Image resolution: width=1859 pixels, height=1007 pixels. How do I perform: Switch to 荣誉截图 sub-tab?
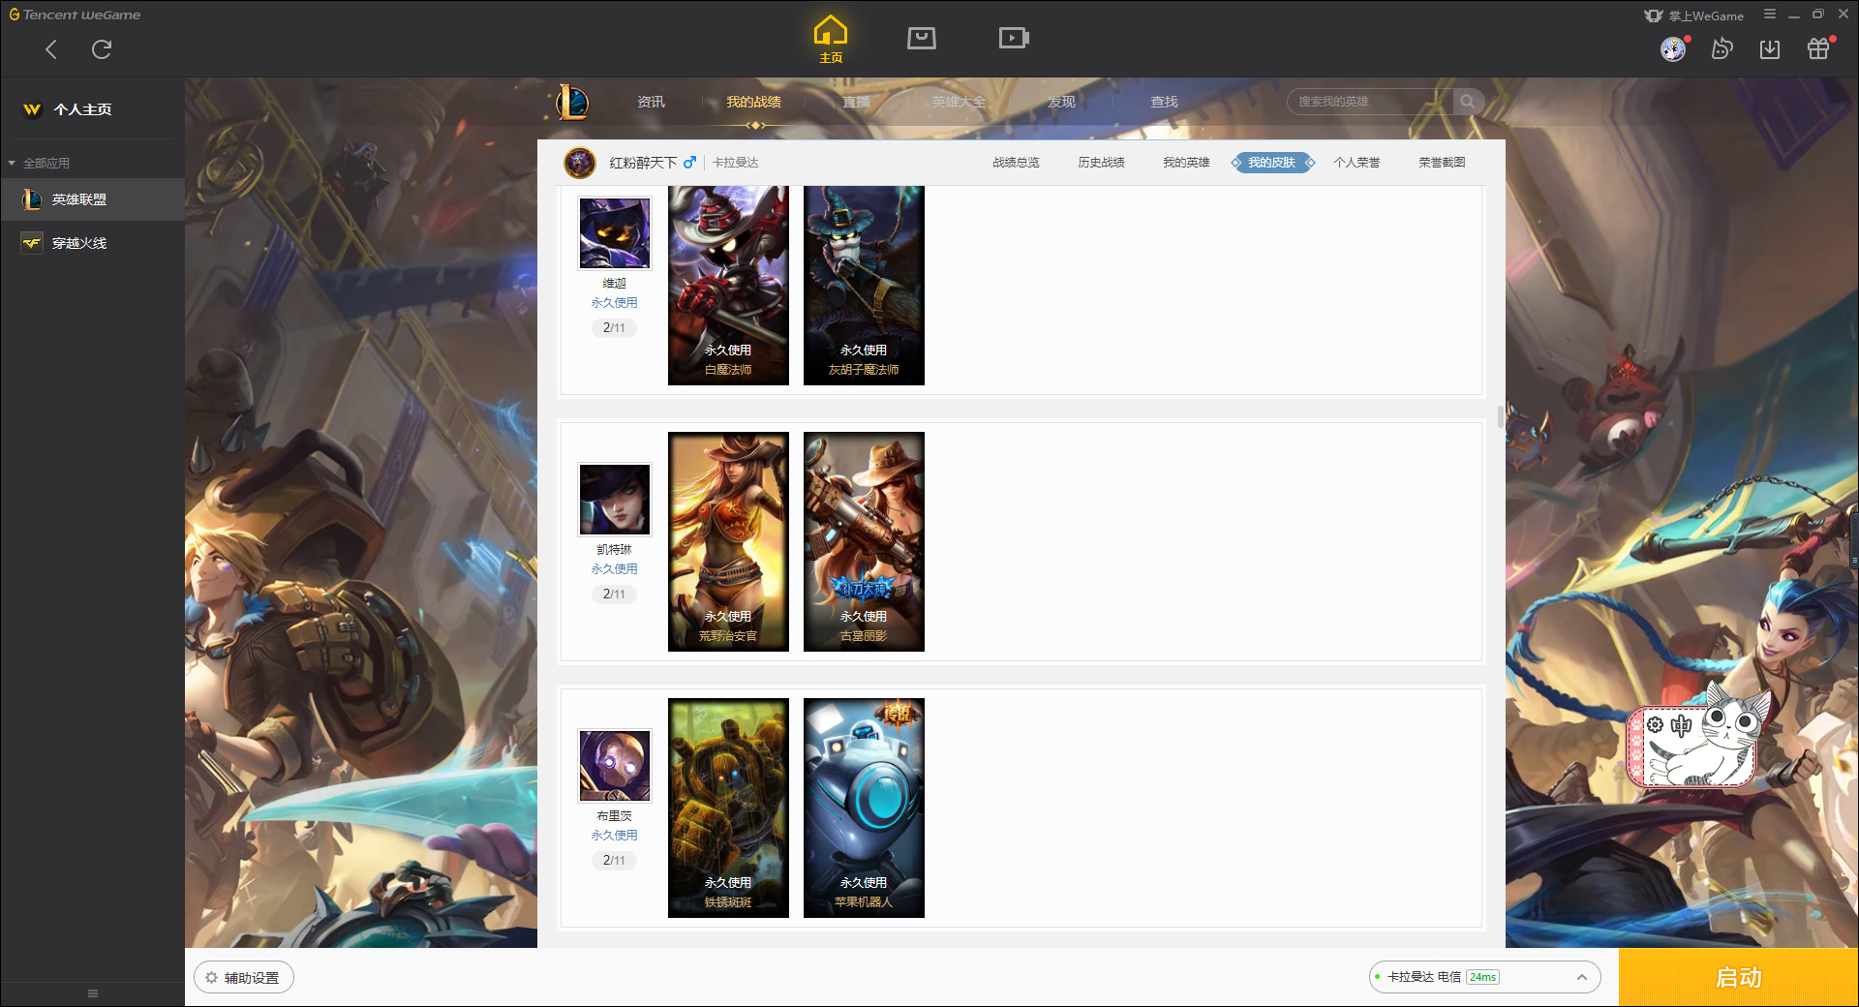(x=1442, y=163)
